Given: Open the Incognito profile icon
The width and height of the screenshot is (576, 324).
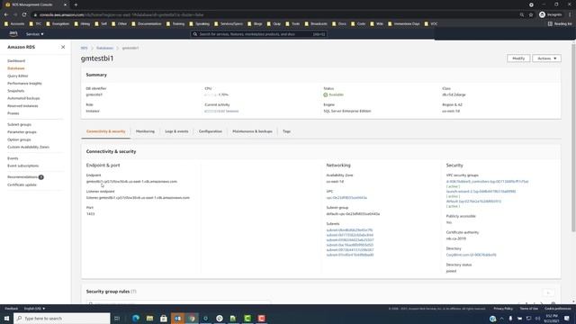Looking at the screenshot, I should pos(542,14).
